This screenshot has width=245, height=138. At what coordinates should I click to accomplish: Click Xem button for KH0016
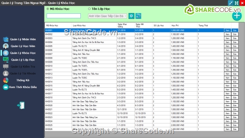pyautogui.click(x=227, y=90)
